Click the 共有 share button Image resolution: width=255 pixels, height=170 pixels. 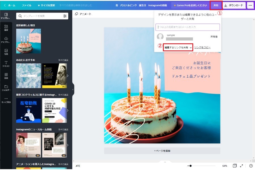pos(216,5)
